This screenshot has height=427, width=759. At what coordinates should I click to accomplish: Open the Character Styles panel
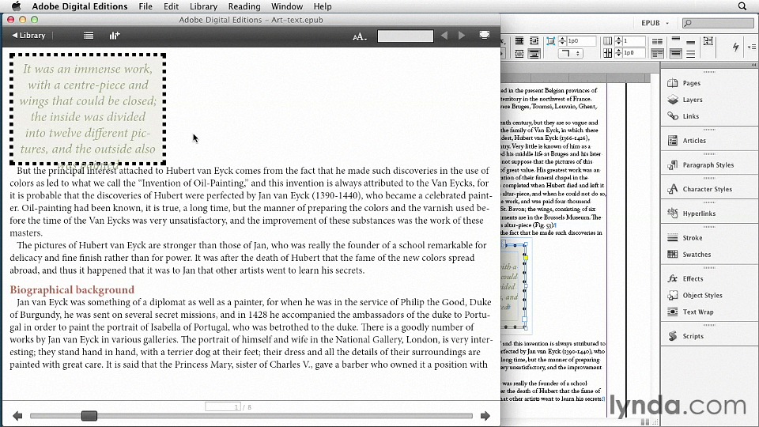pyautogui.click(x=708, y=189)
